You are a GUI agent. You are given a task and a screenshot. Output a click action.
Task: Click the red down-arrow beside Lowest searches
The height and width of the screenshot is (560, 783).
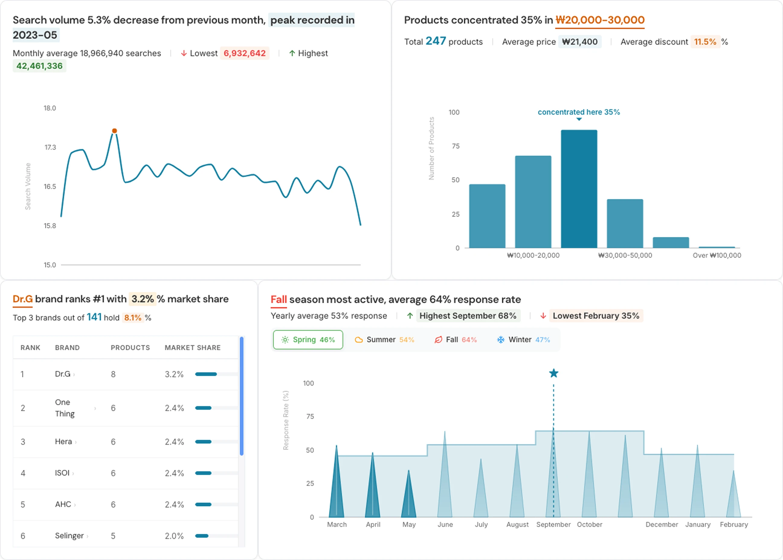(184, 53)
